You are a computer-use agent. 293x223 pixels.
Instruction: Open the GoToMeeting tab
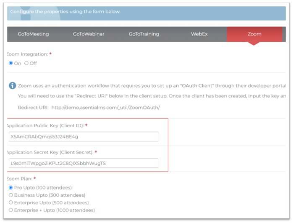[33, 34]
